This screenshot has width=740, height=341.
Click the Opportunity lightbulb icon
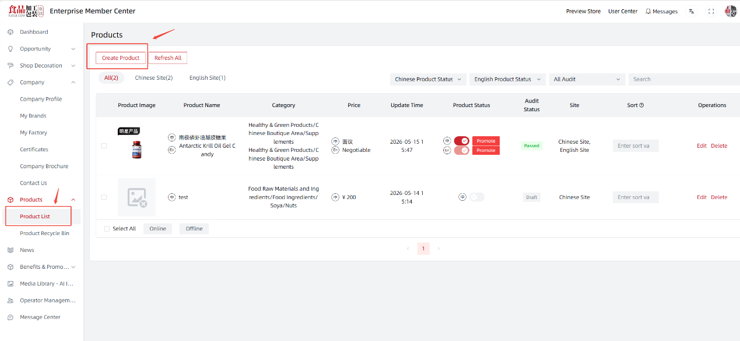click(10, 49)
